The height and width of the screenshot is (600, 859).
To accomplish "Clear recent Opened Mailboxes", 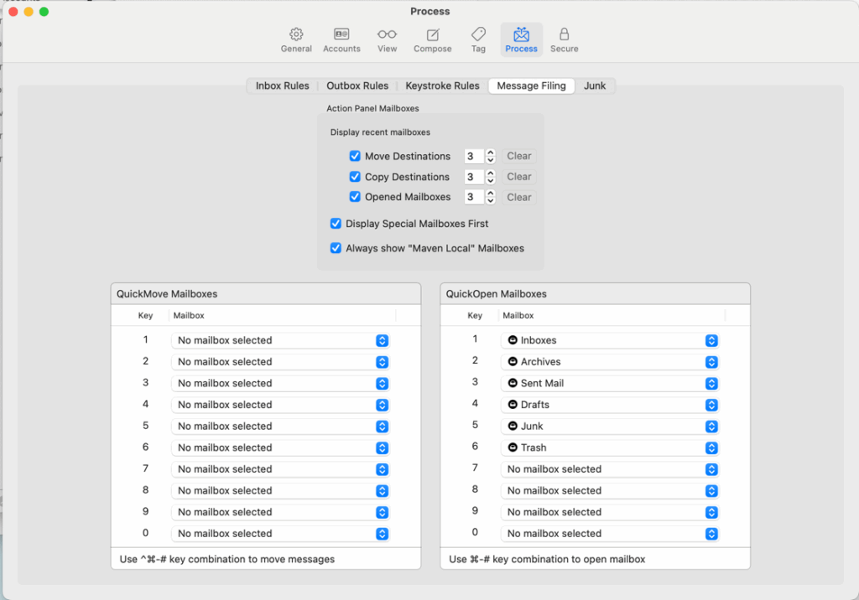I will (518, 197).
